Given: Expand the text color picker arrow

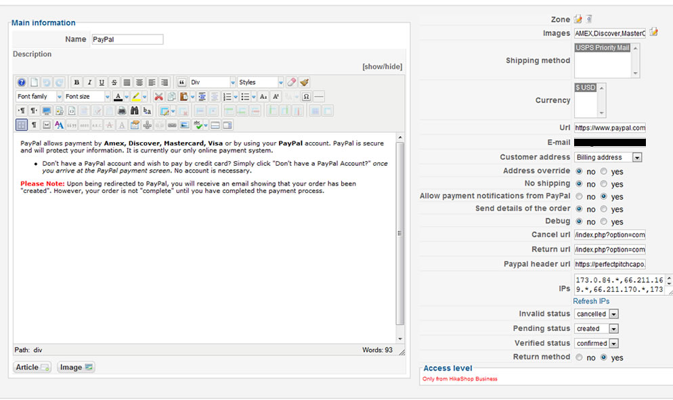Looking at the screenshot, I should [127, 97].
